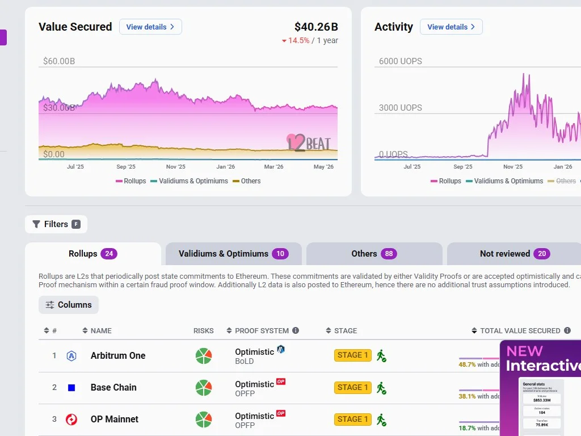
Task: Open Activity View details
Action: pyautogui.click(x=451, y=27)
